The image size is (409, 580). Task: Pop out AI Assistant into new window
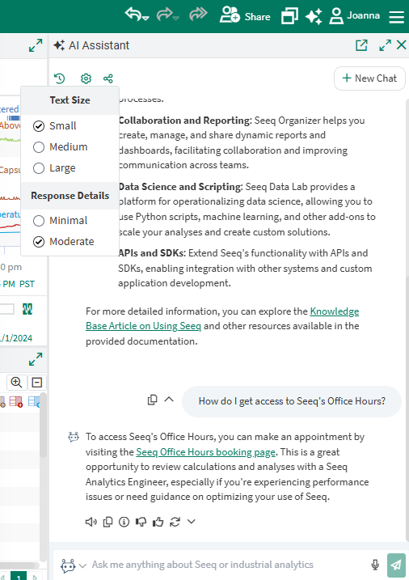click(361, 45)
